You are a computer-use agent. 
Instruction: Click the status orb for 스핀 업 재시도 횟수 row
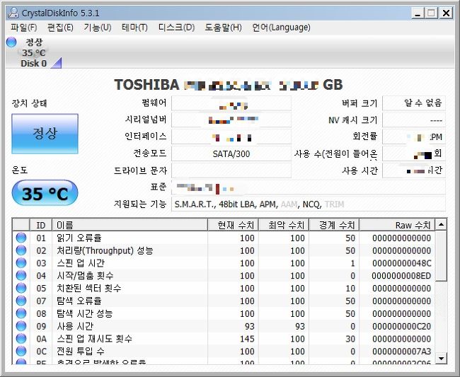tap(21, 338)
